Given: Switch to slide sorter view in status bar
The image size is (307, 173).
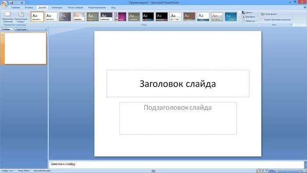Looking at the screenshot, I should coord(263,171).
